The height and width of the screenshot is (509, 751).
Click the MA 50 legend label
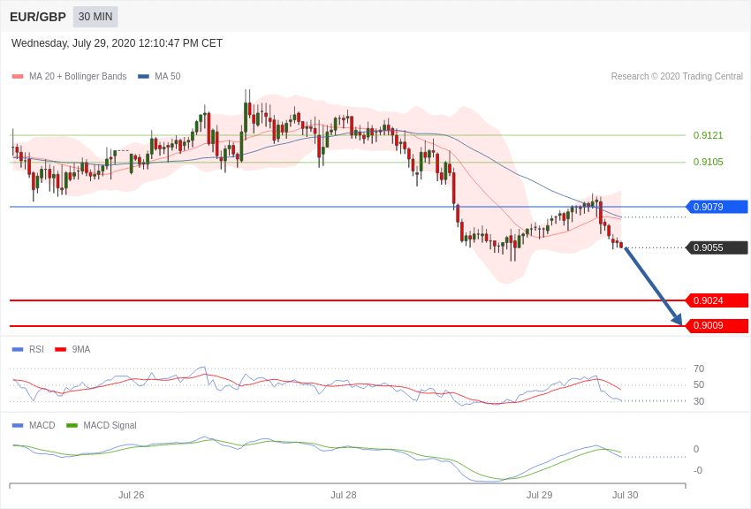(x=168, y=76)
